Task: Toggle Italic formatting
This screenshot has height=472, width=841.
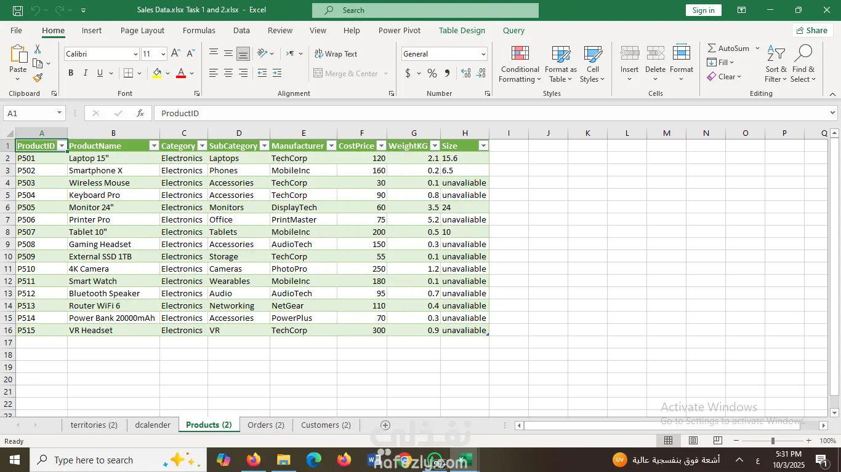Action: pos(86,73)
